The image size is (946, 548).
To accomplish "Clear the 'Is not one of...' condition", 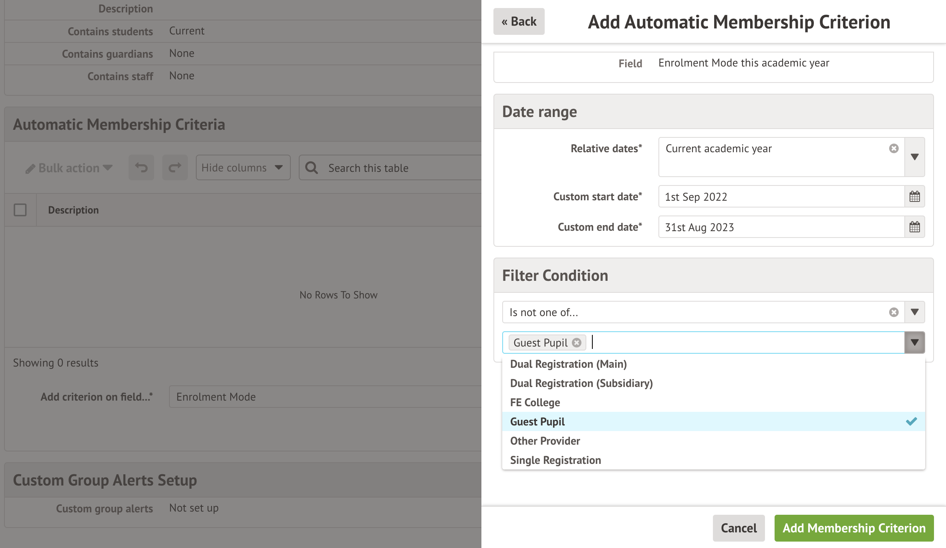I will point(894,312).
